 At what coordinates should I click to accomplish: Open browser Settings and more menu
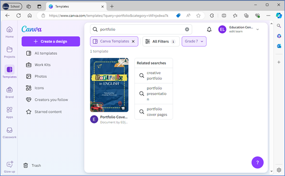pyautogui.click(x=268, y=16)
